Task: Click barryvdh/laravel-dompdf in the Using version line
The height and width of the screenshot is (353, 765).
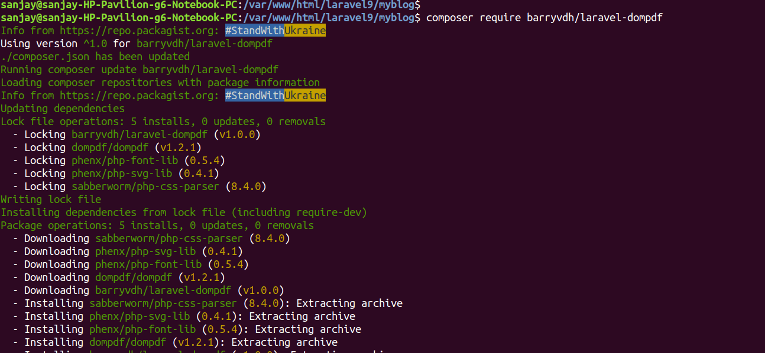Action: [x=205, y=44]
